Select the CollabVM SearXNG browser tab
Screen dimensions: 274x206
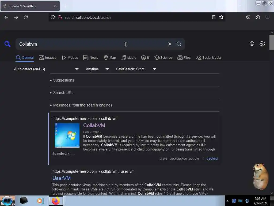(30, 6)
